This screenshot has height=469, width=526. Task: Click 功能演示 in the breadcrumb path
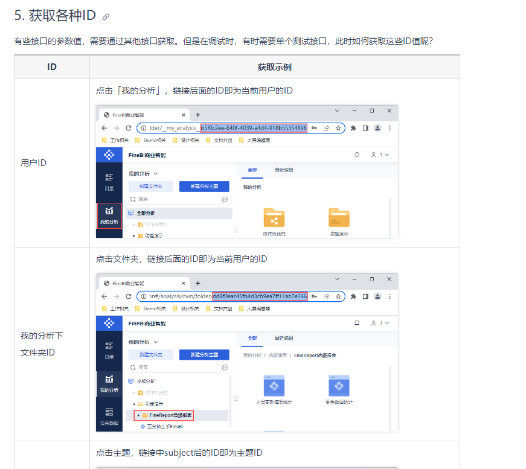(277, 356)
